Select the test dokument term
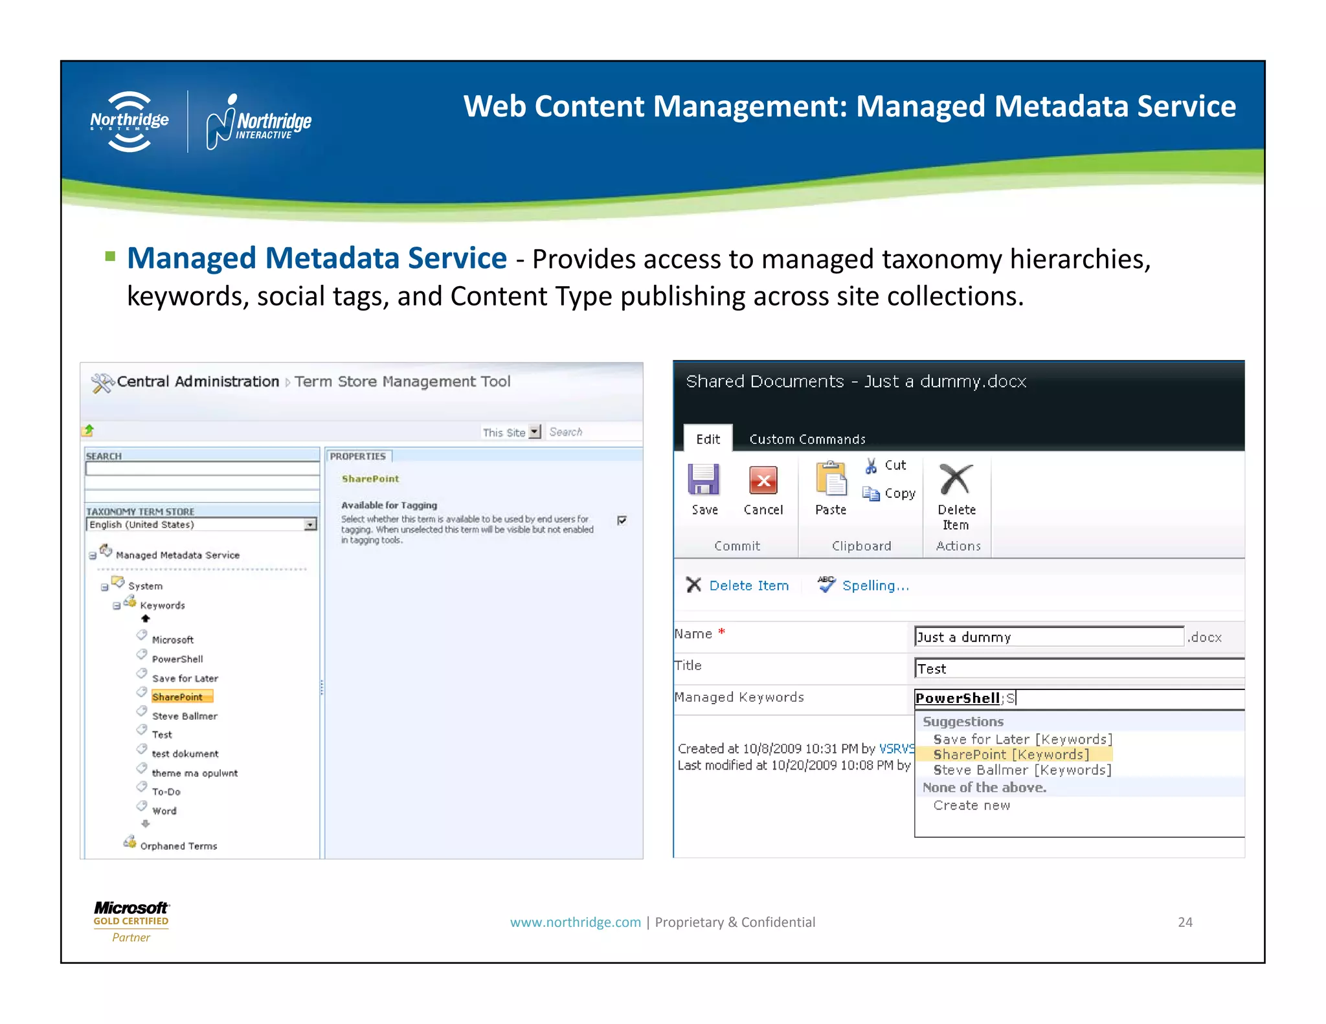Screen dimensions: 1326x1024 point(185,754)
